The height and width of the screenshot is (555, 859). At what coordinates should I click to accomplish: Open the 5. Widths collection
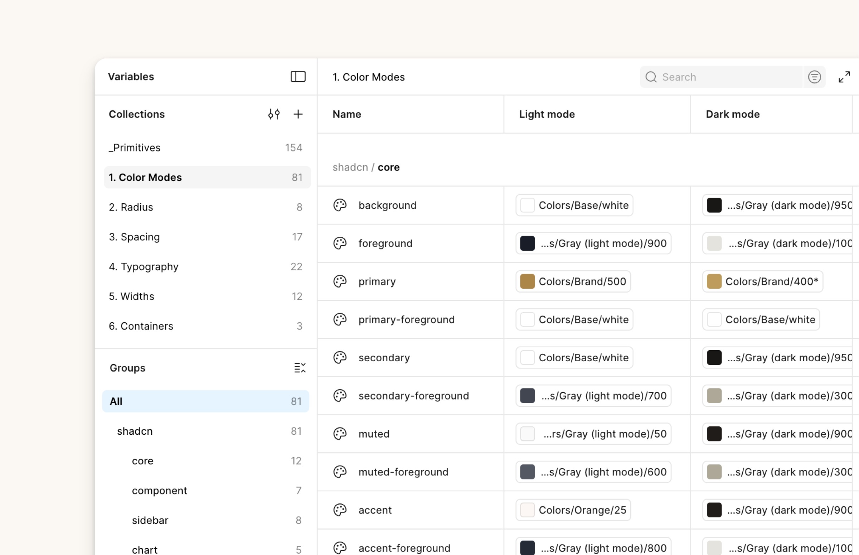coord(208,296)
